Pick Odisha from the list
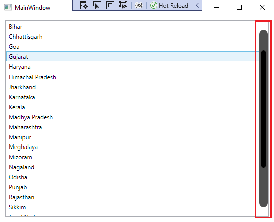Image resolution: width=274 pixels, height=222 pixels. (x=132, y=177)
